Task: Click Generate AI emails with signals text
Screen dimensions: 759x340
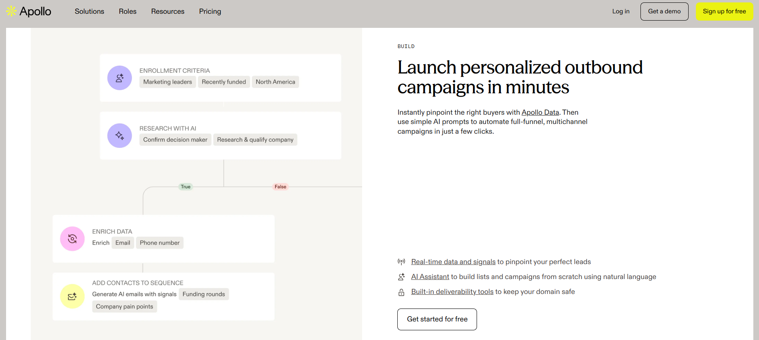Action: pyautogui.click(x=134, y=294)
